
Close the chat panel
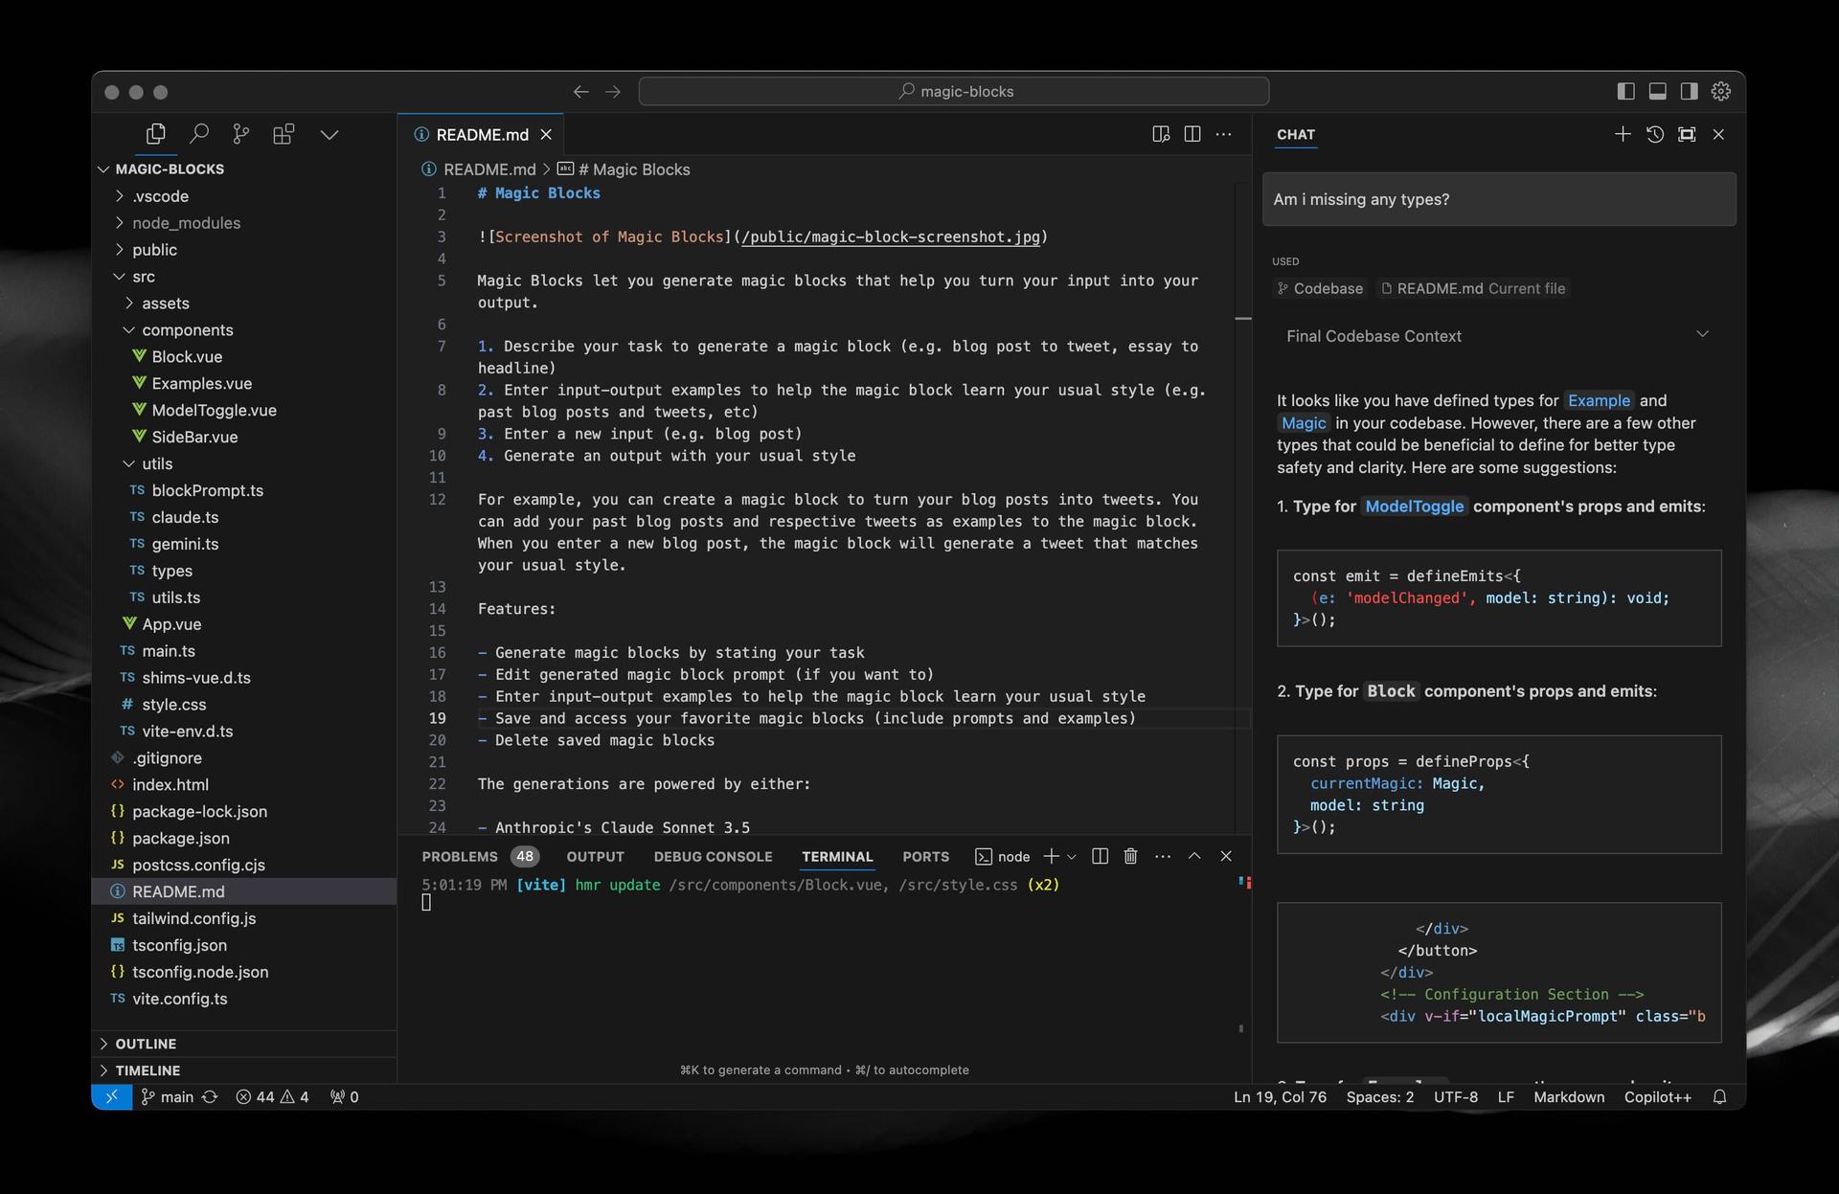tap(1718, 134)
